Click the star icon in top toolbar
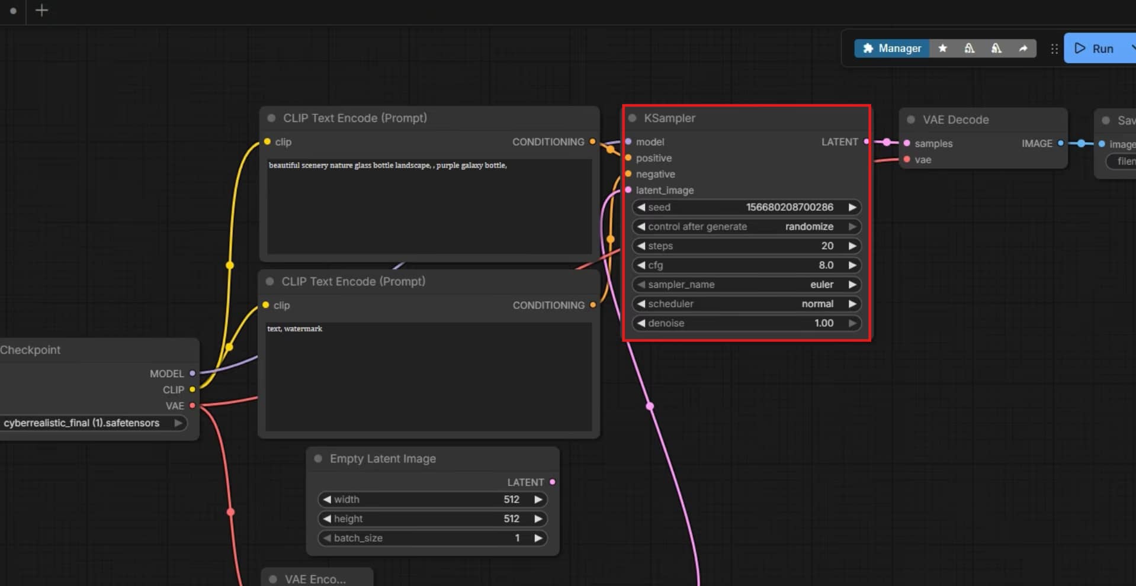This screenshot has width=1136, height=586. (942, 49)
